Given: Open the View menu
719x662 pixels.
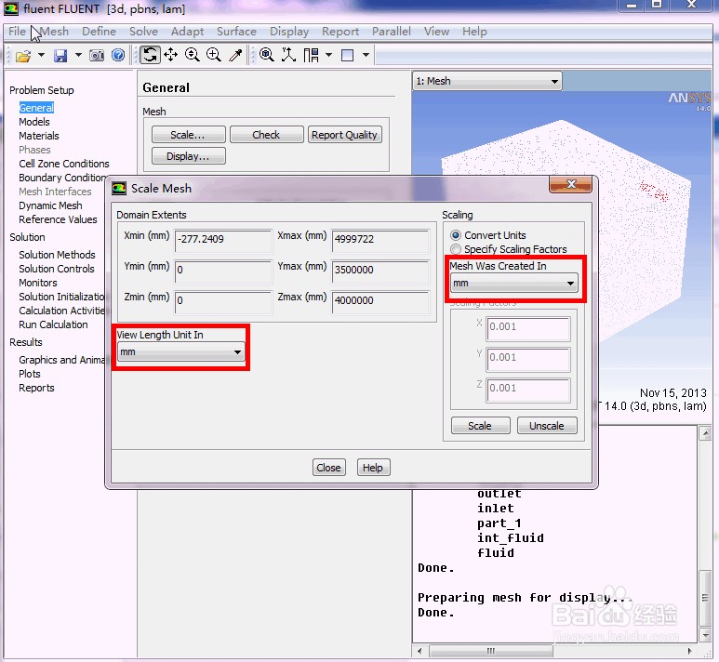Looking at the screenshot, I should point(436,32).
